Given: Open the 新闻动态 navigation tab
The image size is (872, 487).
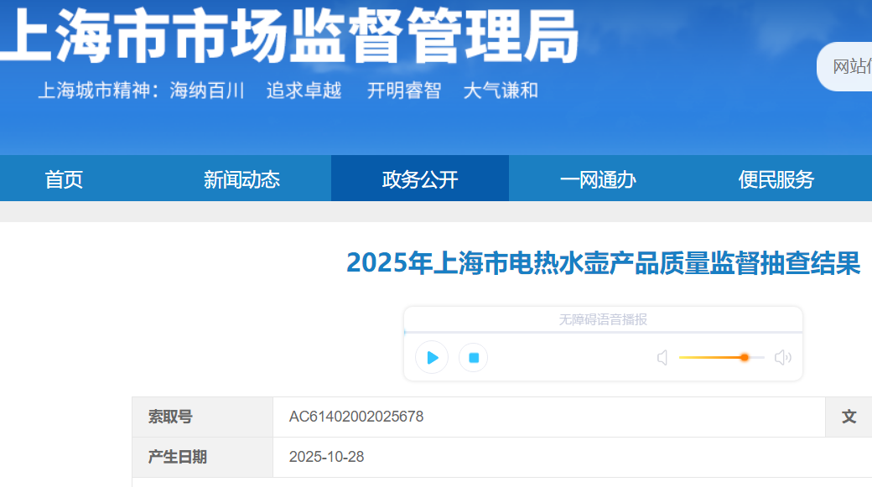Looking at the screenshot, I should 241,179.
